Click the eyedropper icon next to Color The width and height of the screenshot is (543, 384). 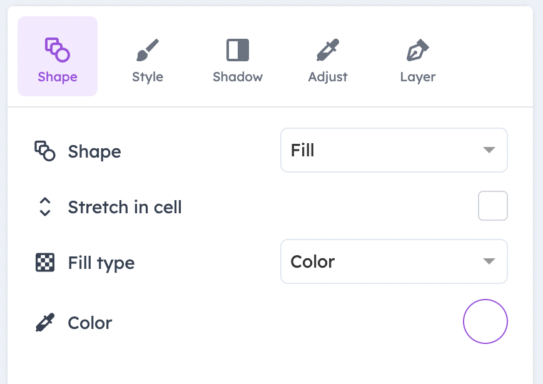point(45,322)
